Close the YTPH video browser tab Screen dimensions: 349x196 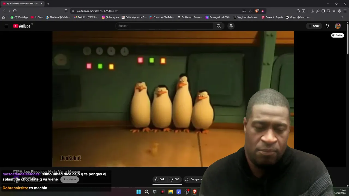pyautogui.click(x=41, y=4)
